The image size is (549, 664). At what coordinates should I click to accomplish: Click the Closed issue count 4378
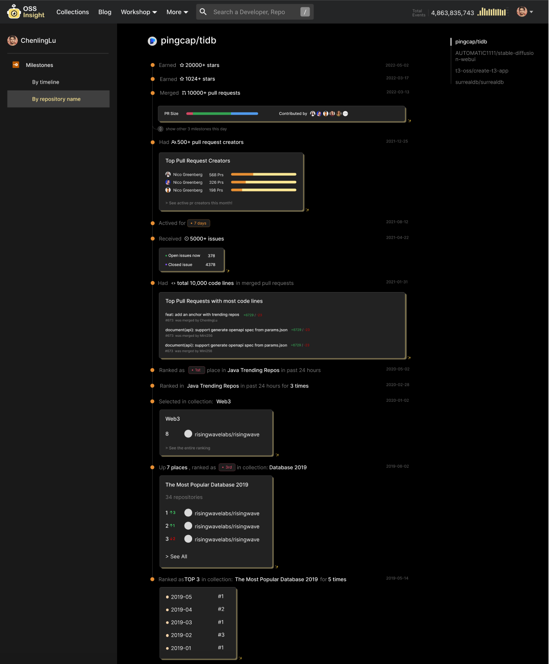click(x=210, y=265)
